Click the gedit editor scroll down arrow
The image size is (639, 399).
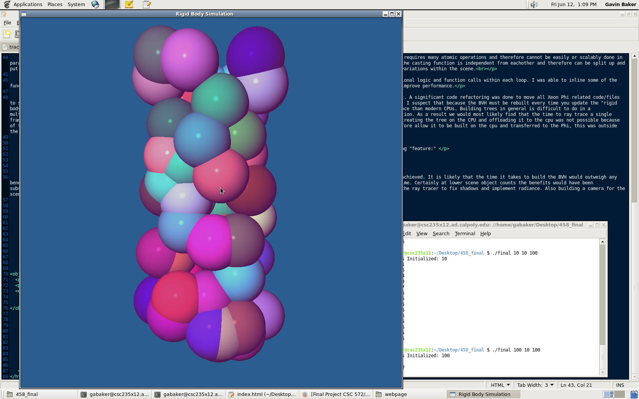click(634, 377)
